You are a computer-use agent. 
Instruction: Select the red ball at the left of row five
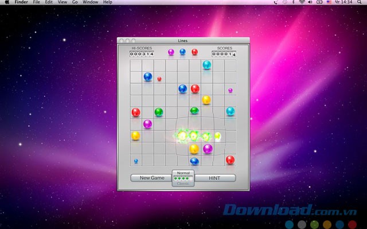click(136, 112)
